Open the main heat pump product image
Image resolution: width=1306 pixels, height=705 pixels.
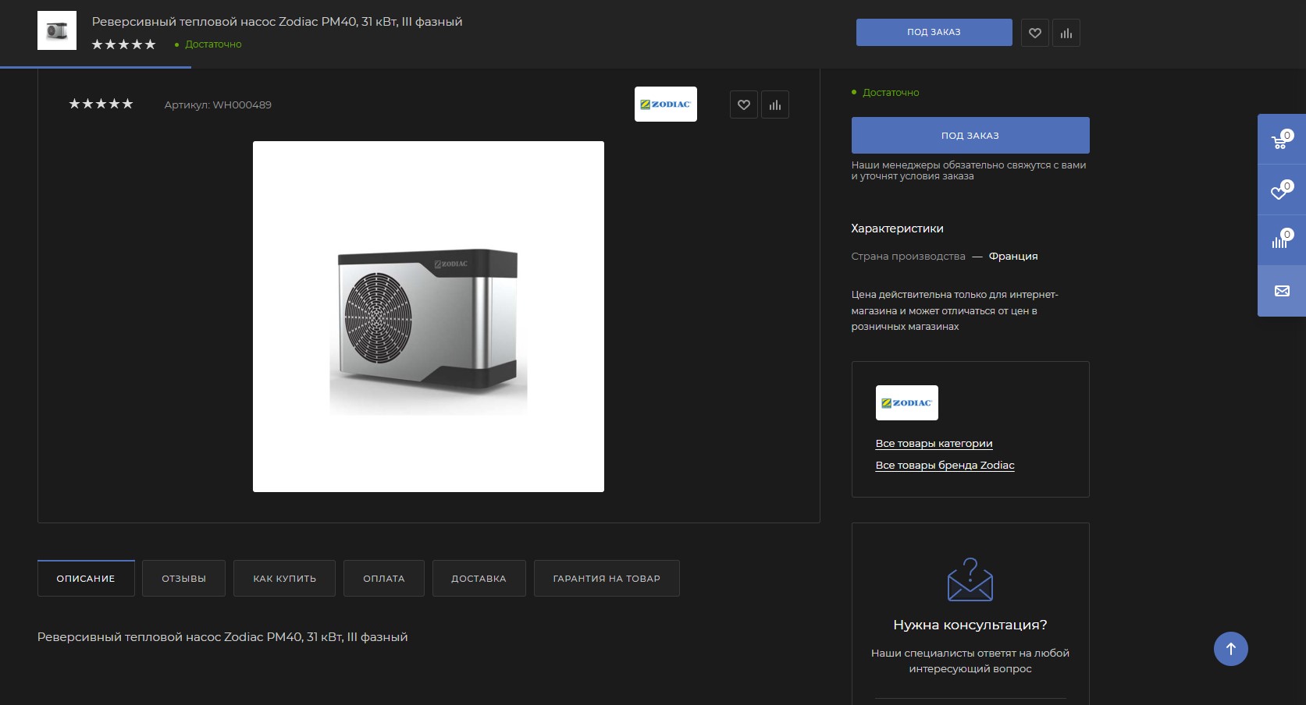tap(429, 317)
